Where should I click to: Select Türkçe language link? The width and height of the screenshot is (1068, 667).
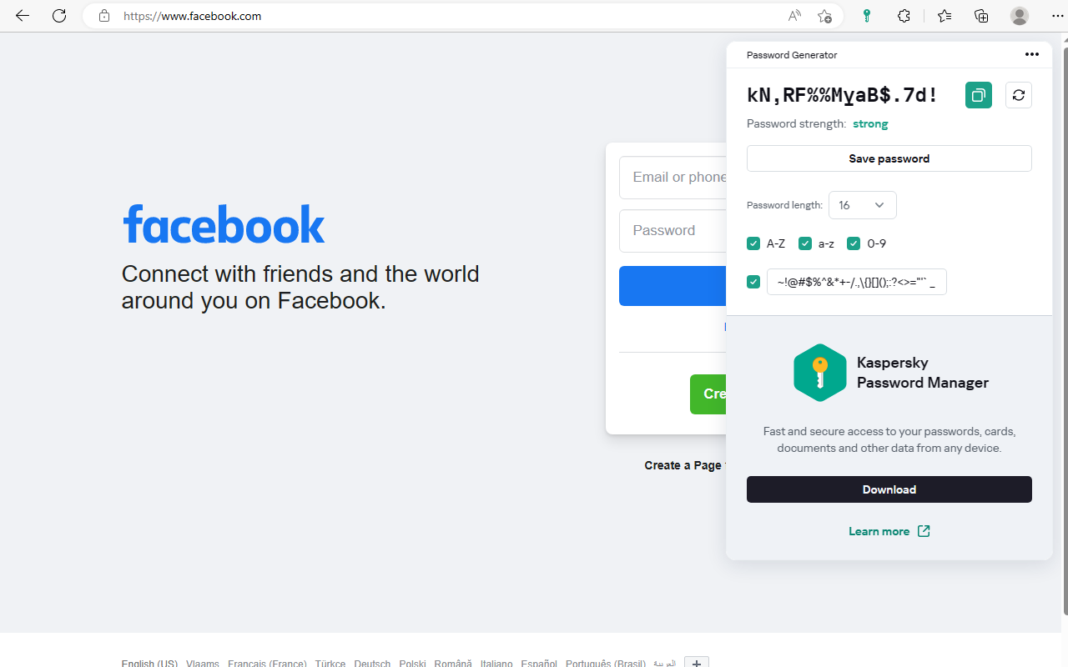330,664
